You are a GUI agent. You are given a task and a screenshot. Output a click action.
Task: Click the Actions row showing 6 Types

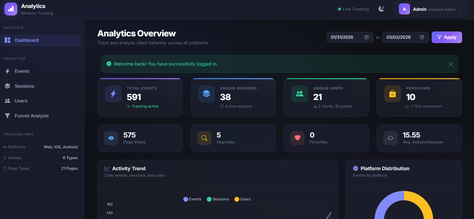point(40,158)
